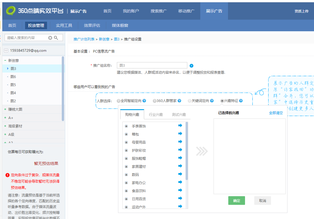The image size is (314, 219).
Task: Expand the 箱包 interest category
Action: pos(126,134)
